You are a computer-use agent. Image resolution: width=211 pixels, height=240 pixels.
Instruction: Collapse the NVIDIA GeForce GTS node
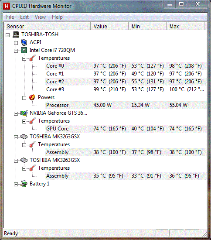tap(16, 113)
